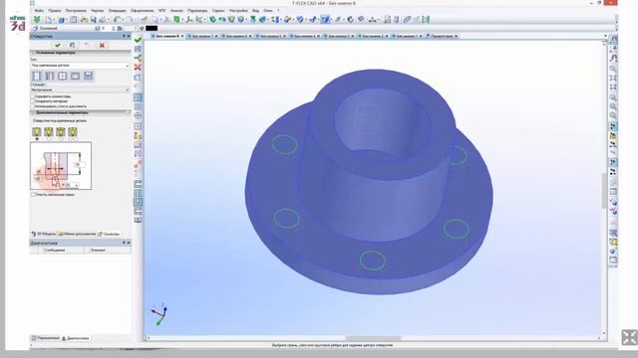Click the red X in the vertical toolbar
Viewport: 638px width, 358px height.
[138, 67]
